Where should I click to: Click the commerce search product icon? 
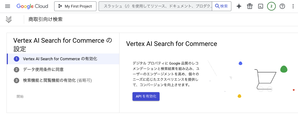point(9,19)
